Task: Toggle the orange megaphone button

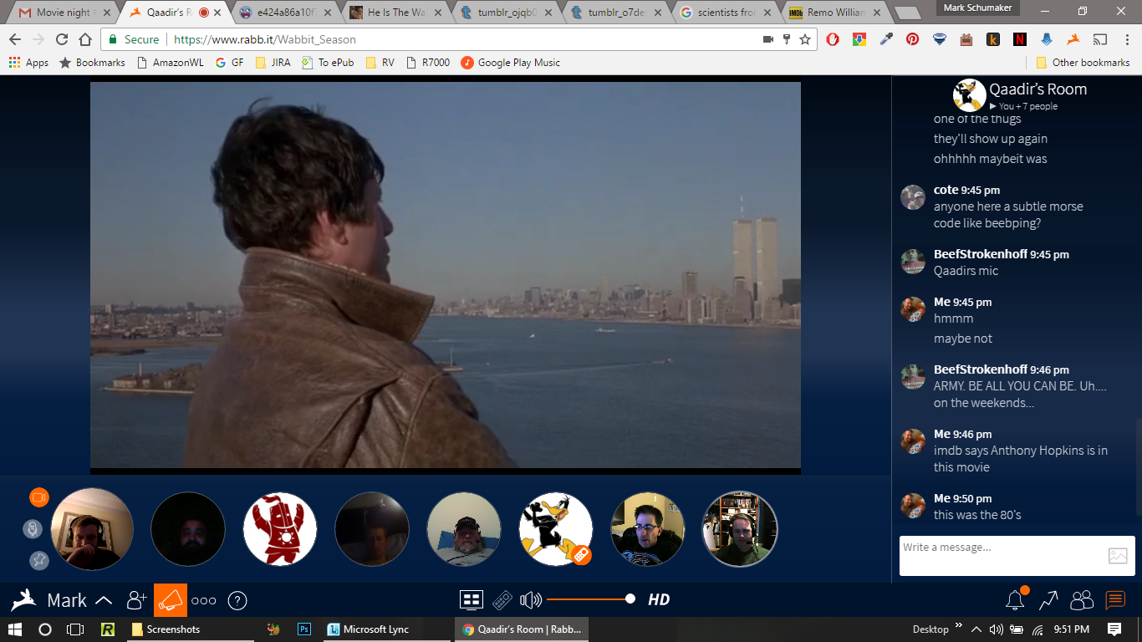Action: (x=171, y=600)
